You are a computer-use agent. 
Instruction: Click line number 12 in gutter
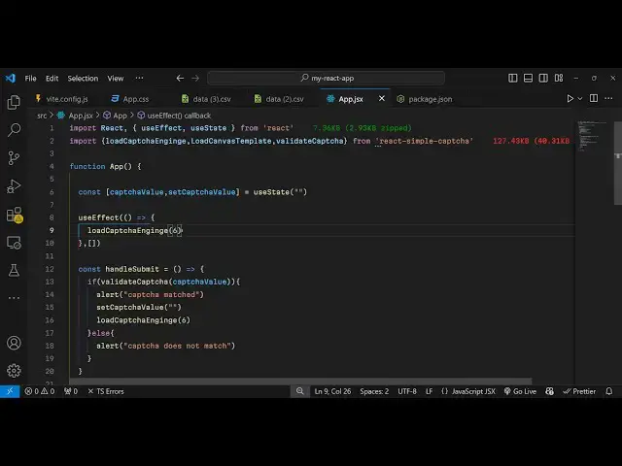[x=50, y=269]
